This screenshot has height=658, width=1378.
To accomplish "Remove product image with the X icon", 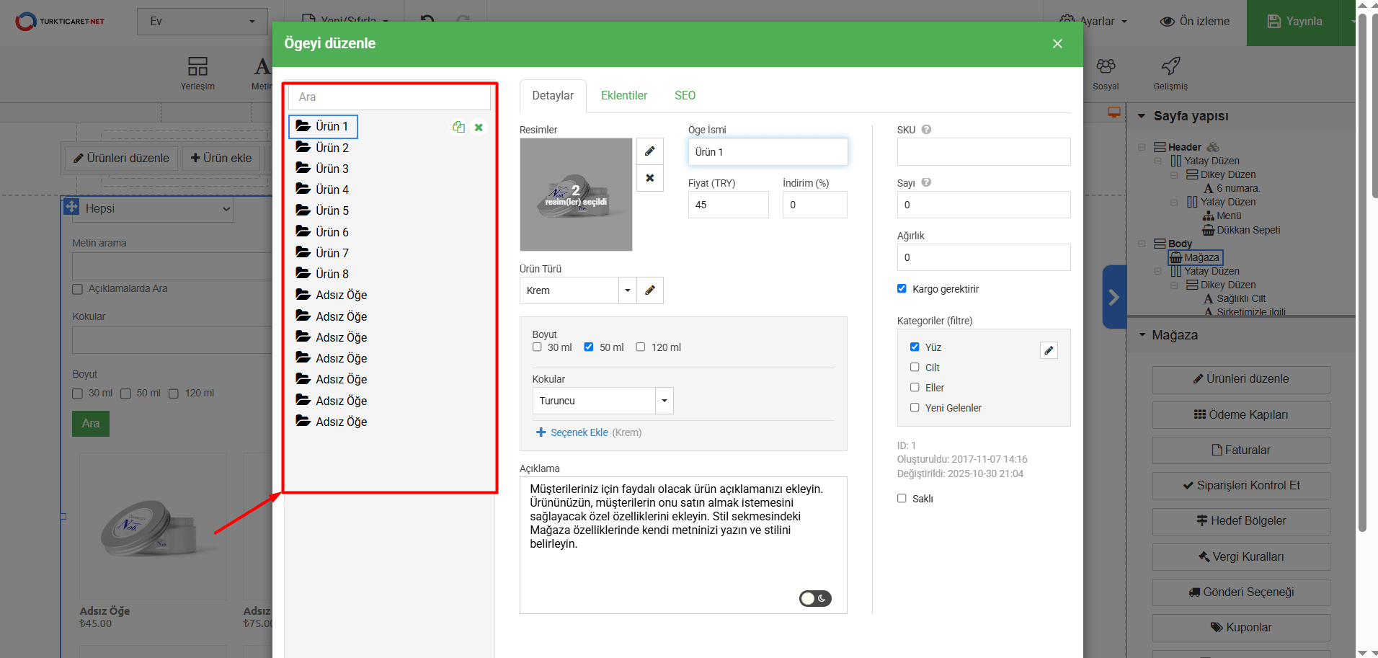I will [649, 178].
